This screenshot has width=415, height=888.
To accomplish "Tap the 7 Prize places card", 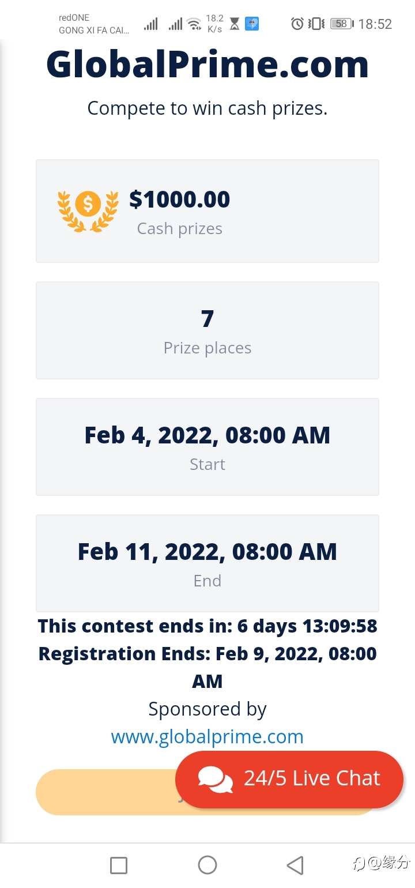I will coord(207,330).
